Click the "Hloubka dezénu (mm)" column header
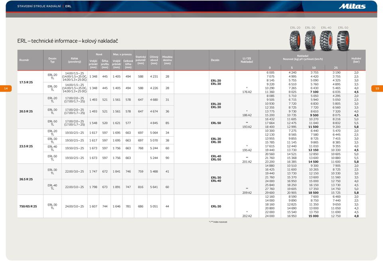The height and width of the screenshot is (261, 383). point(167,60)
